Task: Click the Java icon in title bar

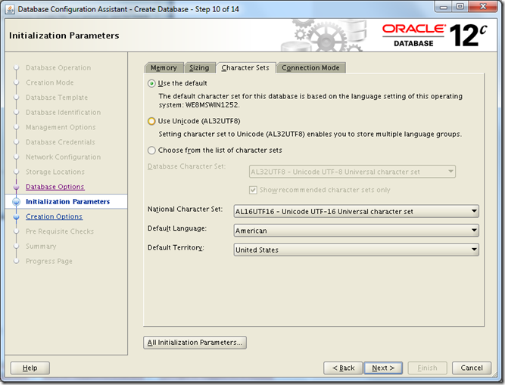Action: pos(10,8)
